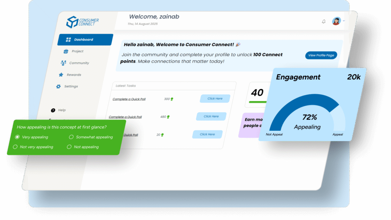Open the first Complete a Quick Poll link
Screen dimensions: 391x220
click(129, 99)
